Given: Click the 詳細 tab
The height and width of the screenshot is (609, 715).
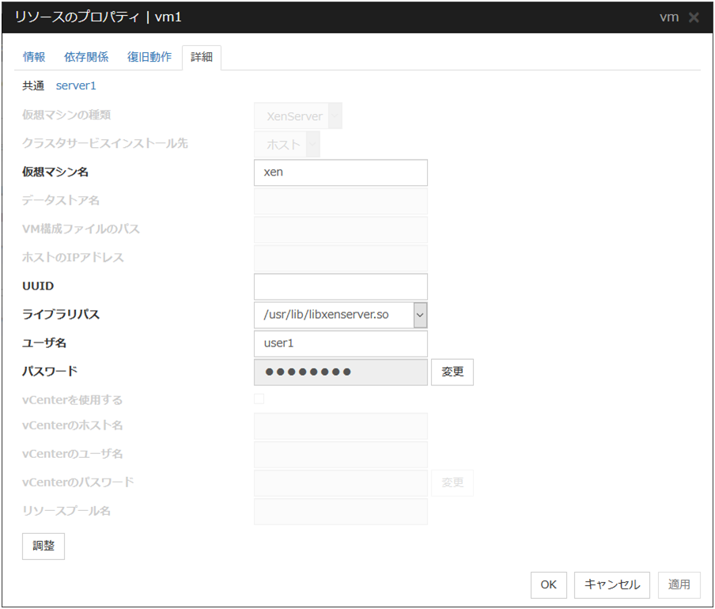Looking at the screenshot, I should [x=202, y=57].
